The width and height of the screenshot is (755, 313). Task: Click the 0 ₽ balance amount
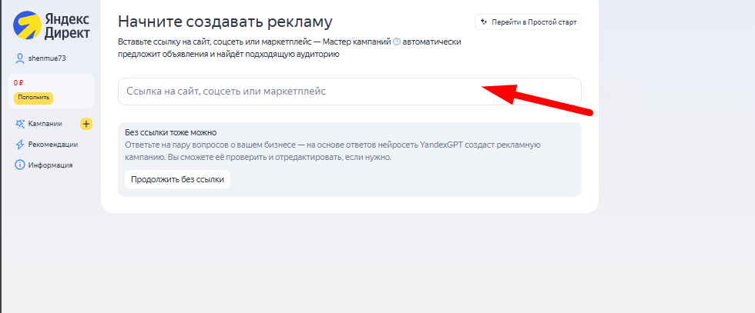[18, 83]
